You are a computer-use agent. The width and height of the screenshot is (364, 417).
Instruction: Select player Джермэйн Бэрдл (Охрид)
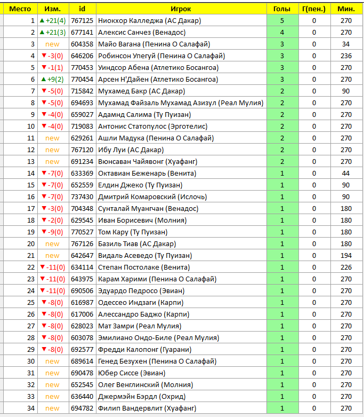click(x=142, y=396)
